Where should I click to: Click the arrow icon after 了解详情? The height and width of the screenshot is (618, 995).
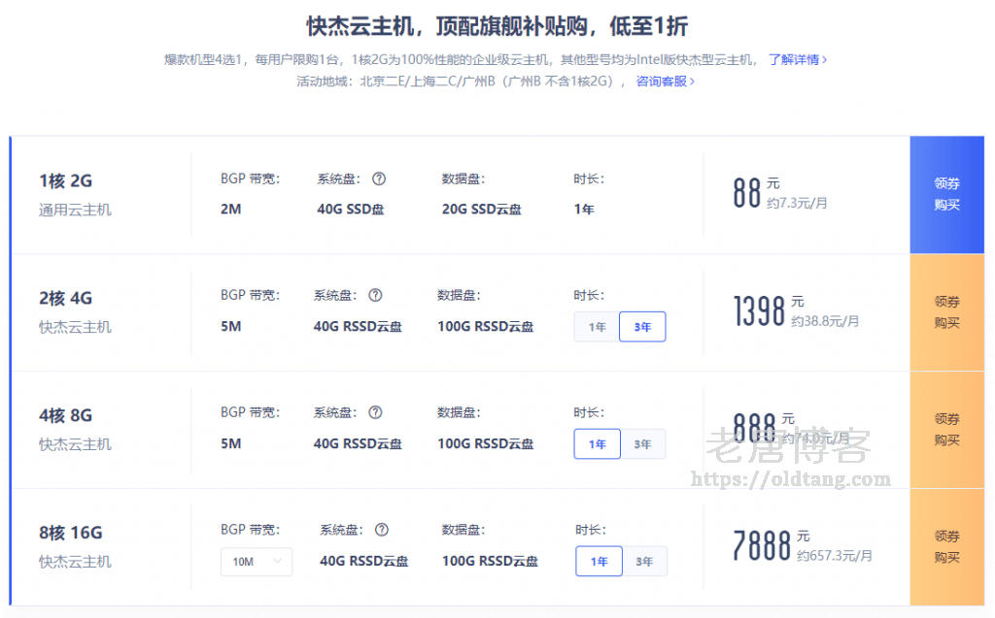(x=824, y=59)
